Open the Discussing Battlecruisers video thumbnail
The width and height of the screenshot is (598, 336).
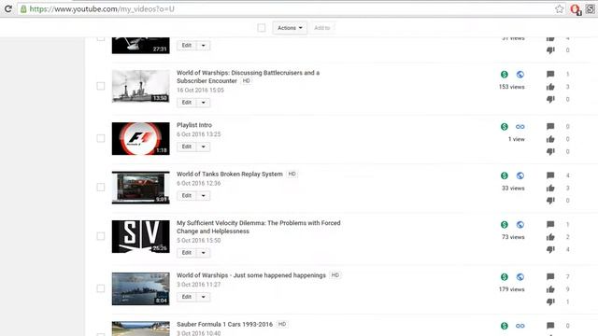(x=141, y=86)
